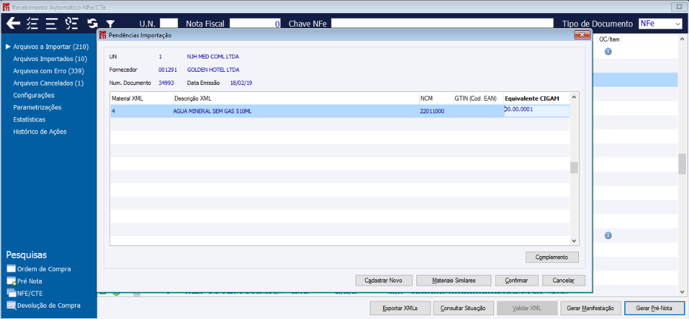Click the supplier name GOLDEN HOTEL LTDA
689x319 pixels.
(x=213, y=70)
